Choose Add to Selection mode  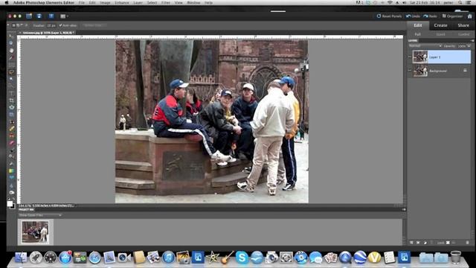[18, 25]
